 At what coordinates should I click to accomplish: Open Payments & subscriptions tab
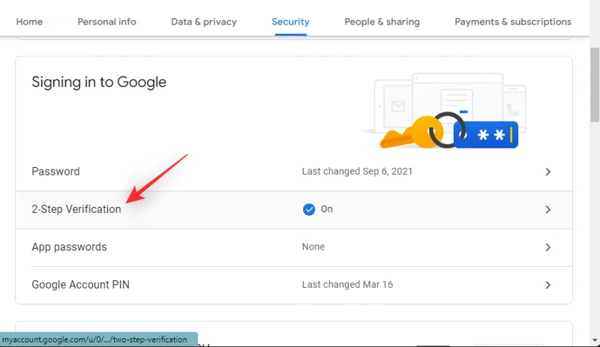tap(513, 22)
